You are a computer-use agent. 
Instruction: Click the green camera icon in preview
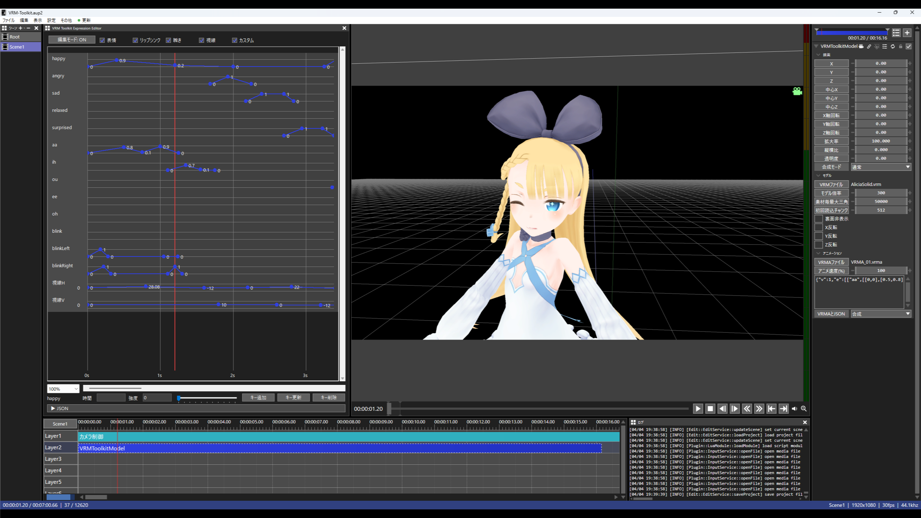click(x=797, y=91)
